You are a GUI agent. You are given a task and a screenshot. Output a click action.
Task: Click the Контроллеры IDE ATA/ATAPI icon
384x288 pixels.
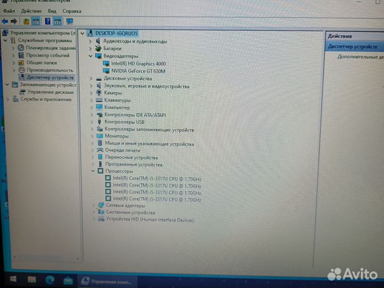point(99,115)
